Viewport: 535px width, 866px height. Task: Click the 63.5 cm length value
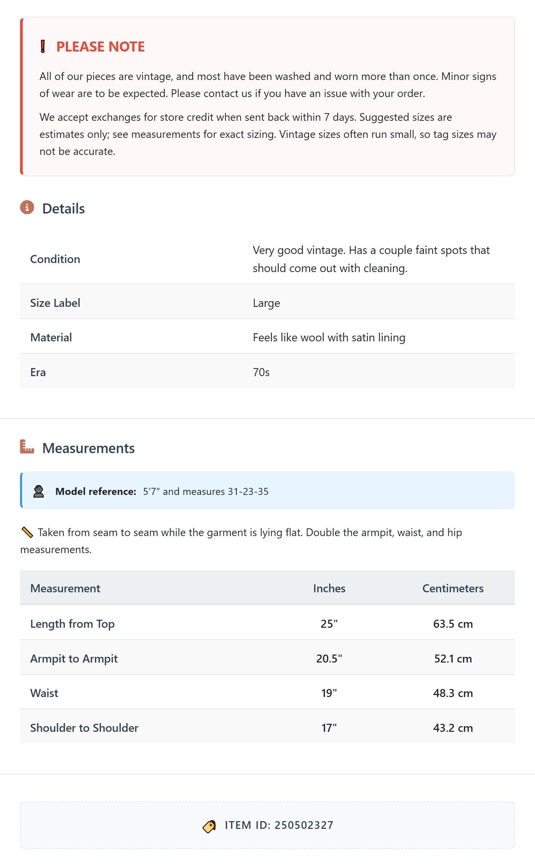tap(453, 624)
